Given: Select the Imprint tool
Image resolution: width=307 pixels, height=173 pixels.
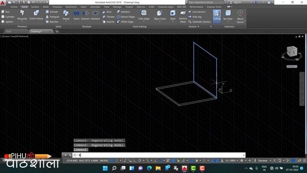Looking at the screenshot, I should [x=108, y=22].
